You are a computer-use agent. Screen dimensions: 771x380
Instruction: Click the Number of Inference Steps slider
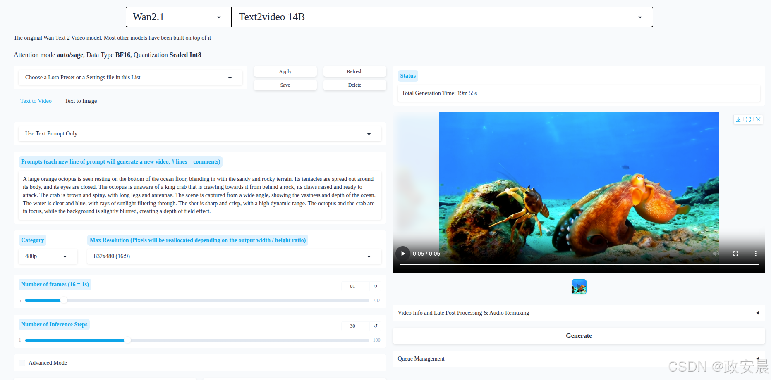tap(197, 340)
